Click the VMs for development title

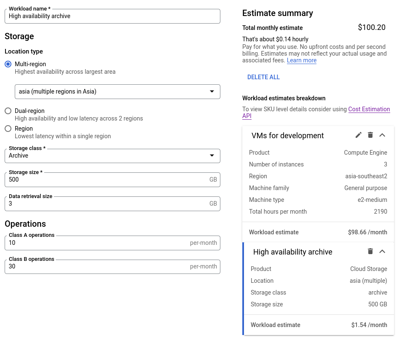(x=287, y=135)
